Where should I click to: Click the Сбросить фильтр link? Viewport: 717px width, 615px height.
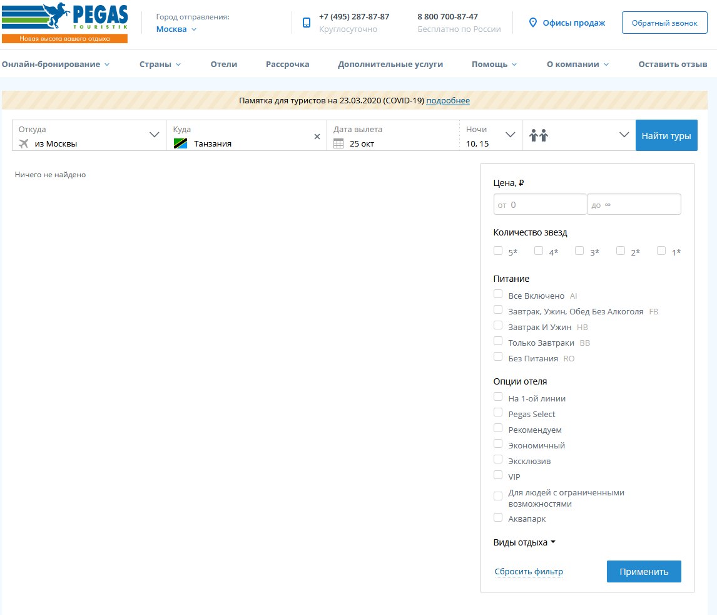coord(529,572)
